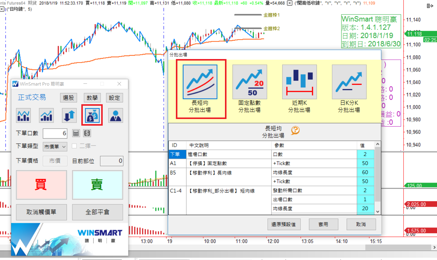437x260 pixels.
Task: Click the ID column header
Action: point(178,146)
